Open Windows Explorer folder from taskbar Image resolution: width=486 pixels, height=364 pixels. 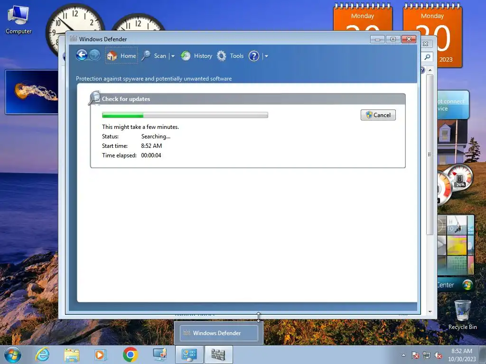pos(72,355)
